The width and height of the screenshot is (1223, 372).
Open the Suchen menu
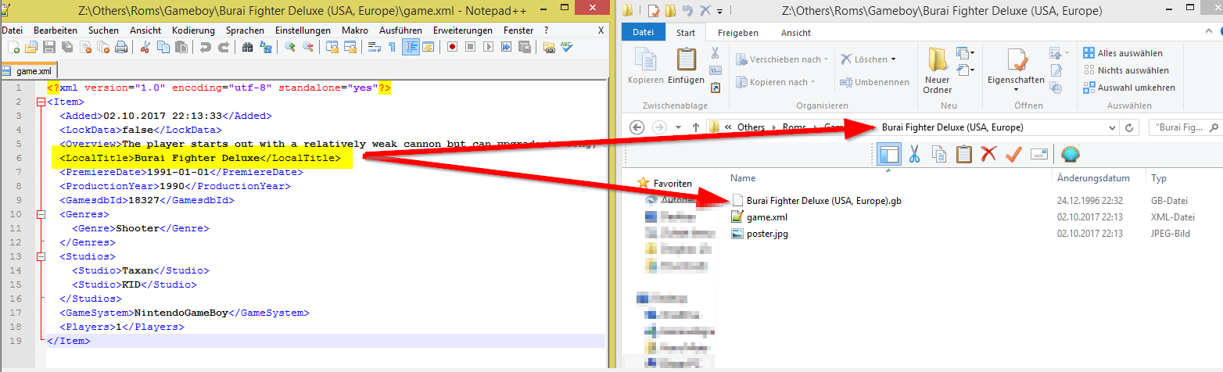tap(103, 30)
